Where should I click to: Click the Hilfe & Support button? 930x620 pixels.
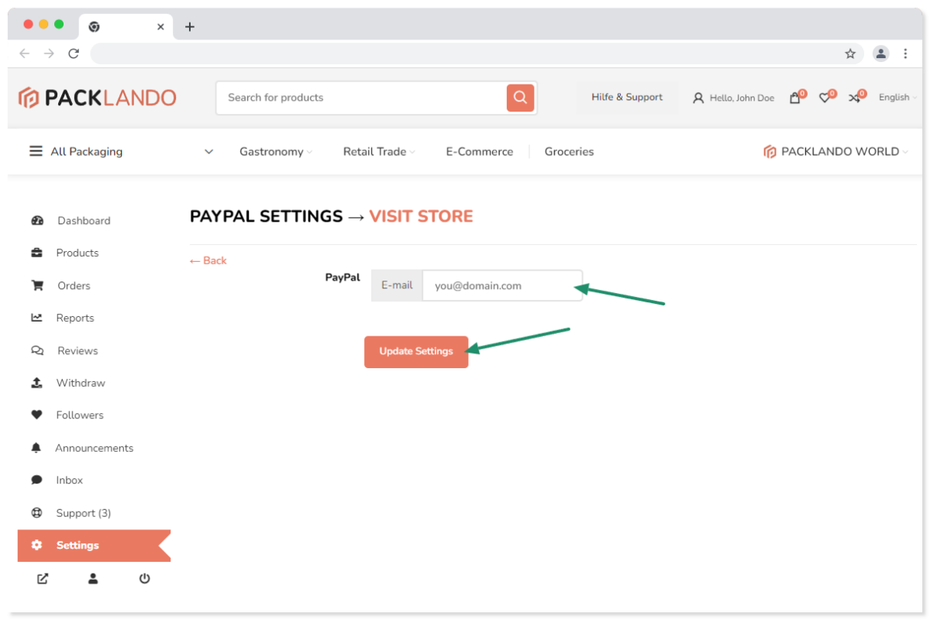click(x=627, y=98)
